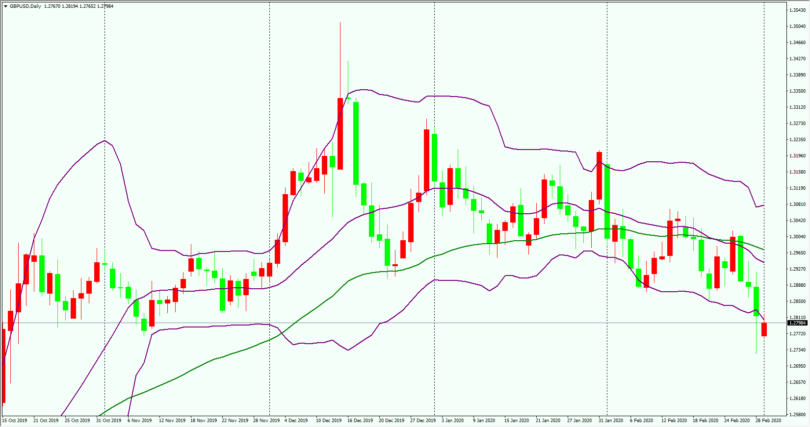Click price level 1.30420 on the axis
The image size is (810, 427).
797,221
